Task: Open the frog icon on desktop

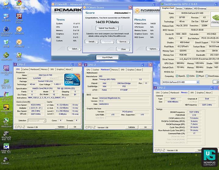Action: 19,56
